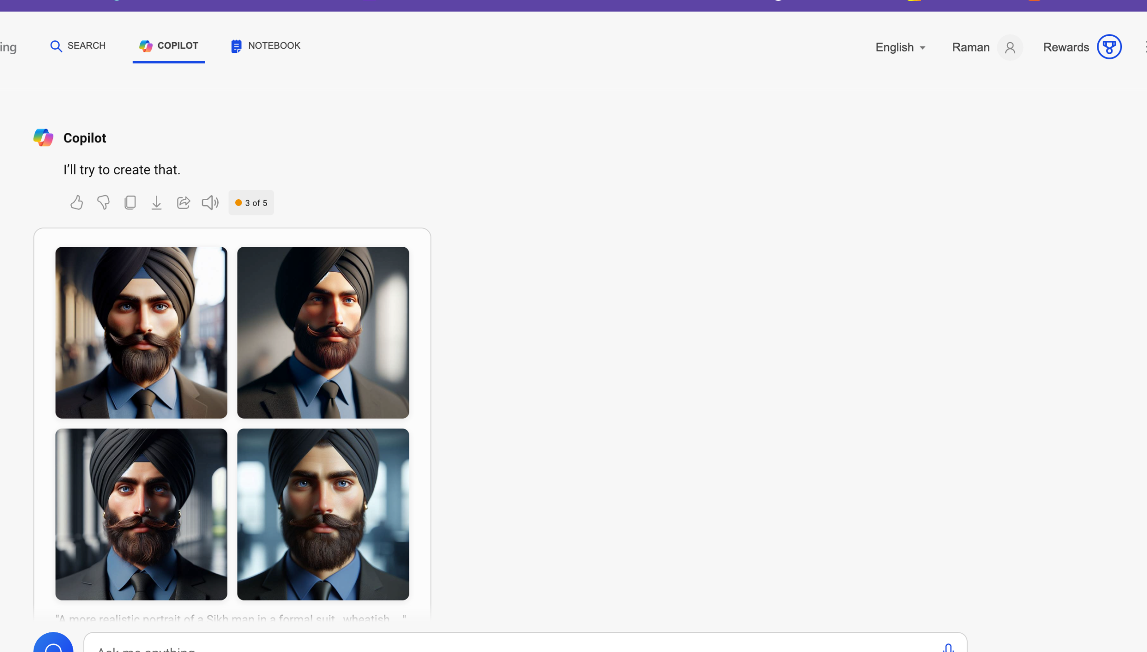The width and height of the screenshot is (1147, 652).
Task: Open bottom-right generated portrait image
Action: click(323, 514)
